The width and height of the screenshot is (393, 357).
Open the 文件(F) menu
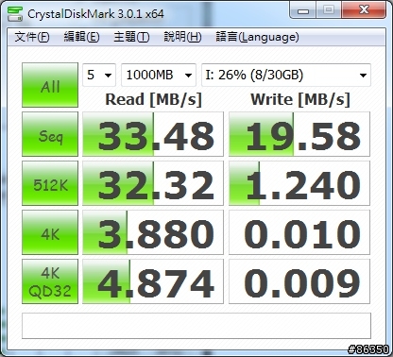[32, 37]
